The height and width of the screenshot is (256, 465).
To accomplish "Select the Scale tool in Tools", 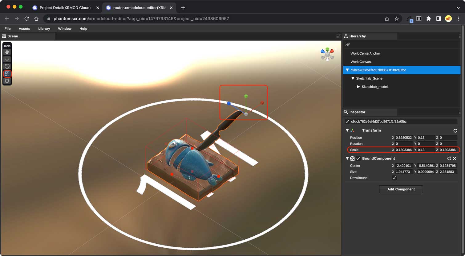I will [7, 74].
